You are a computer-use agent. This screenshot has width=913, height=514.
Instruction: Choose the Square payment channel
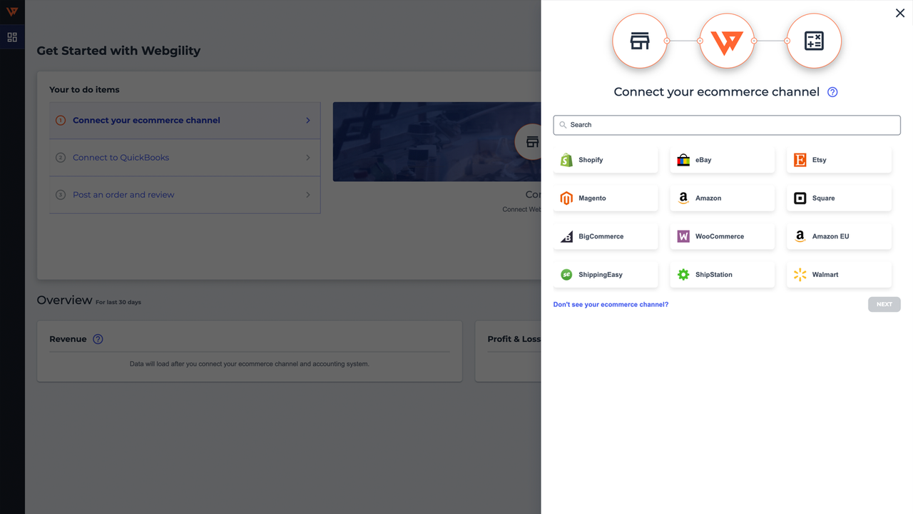[x=800, y=198]
